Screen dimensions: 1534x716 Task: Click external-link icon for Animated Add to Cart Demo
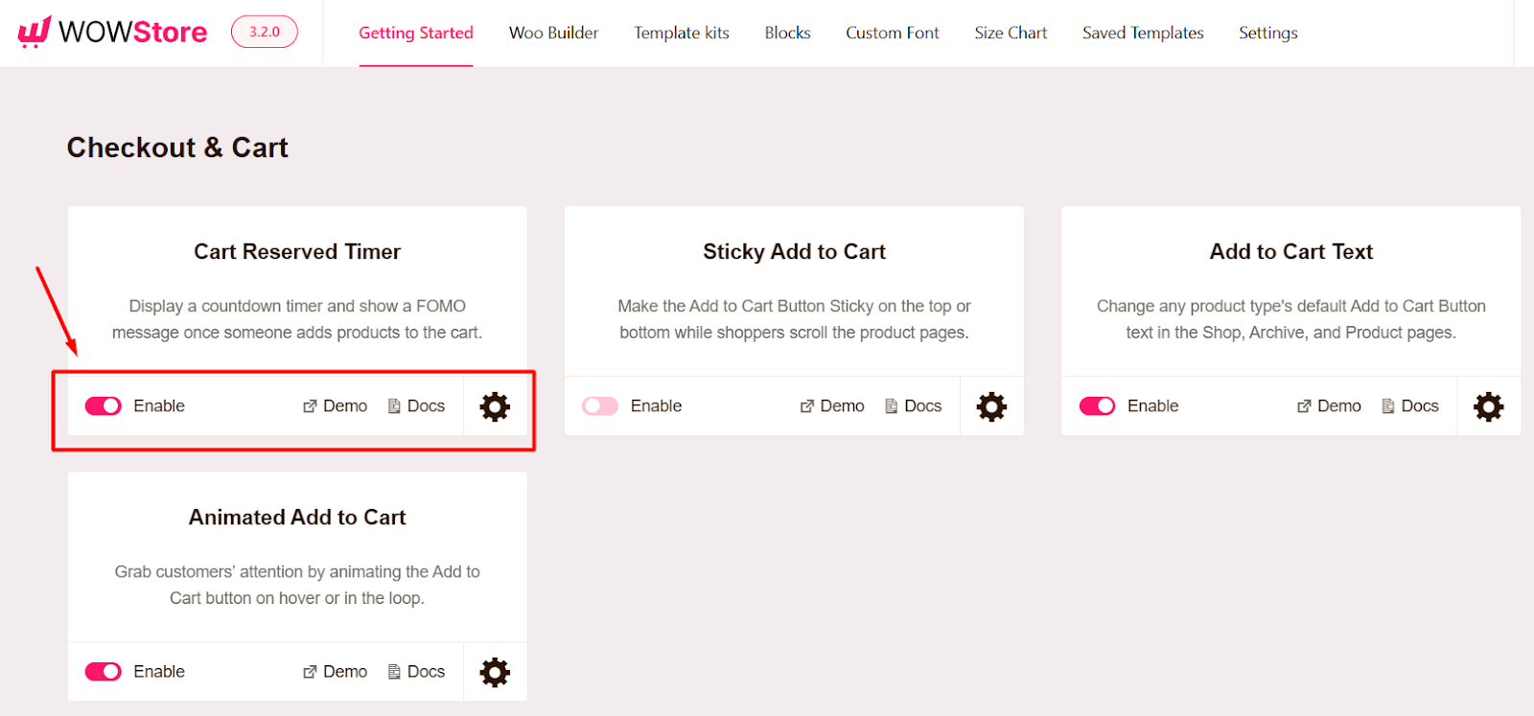tap(308, 672)
